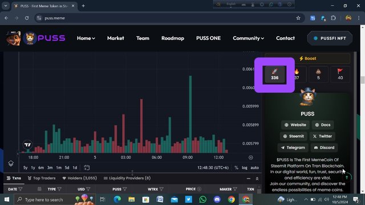The height and width of the screenshot is (205, 365).
Task: Click the browser back arrow
Action: (6, 18)
